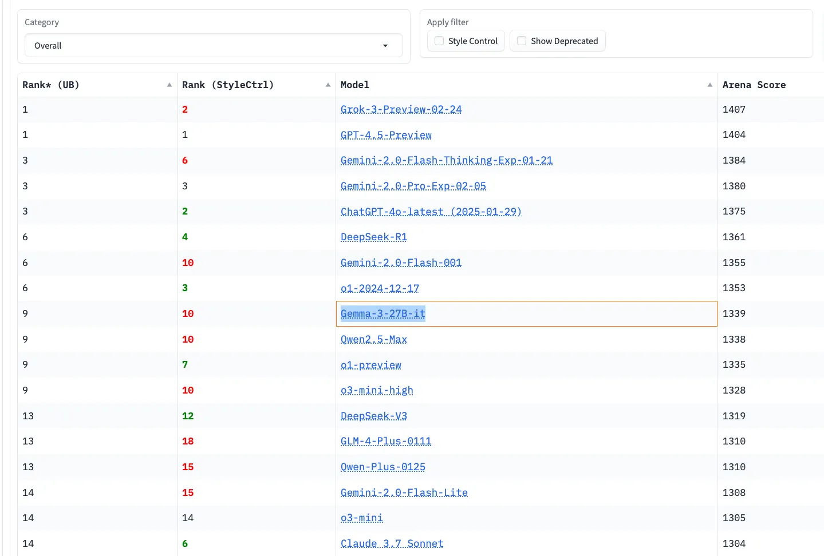Select the Arena Score cell 1328
This screenshot has width=824, height=556.
[734, 390]
